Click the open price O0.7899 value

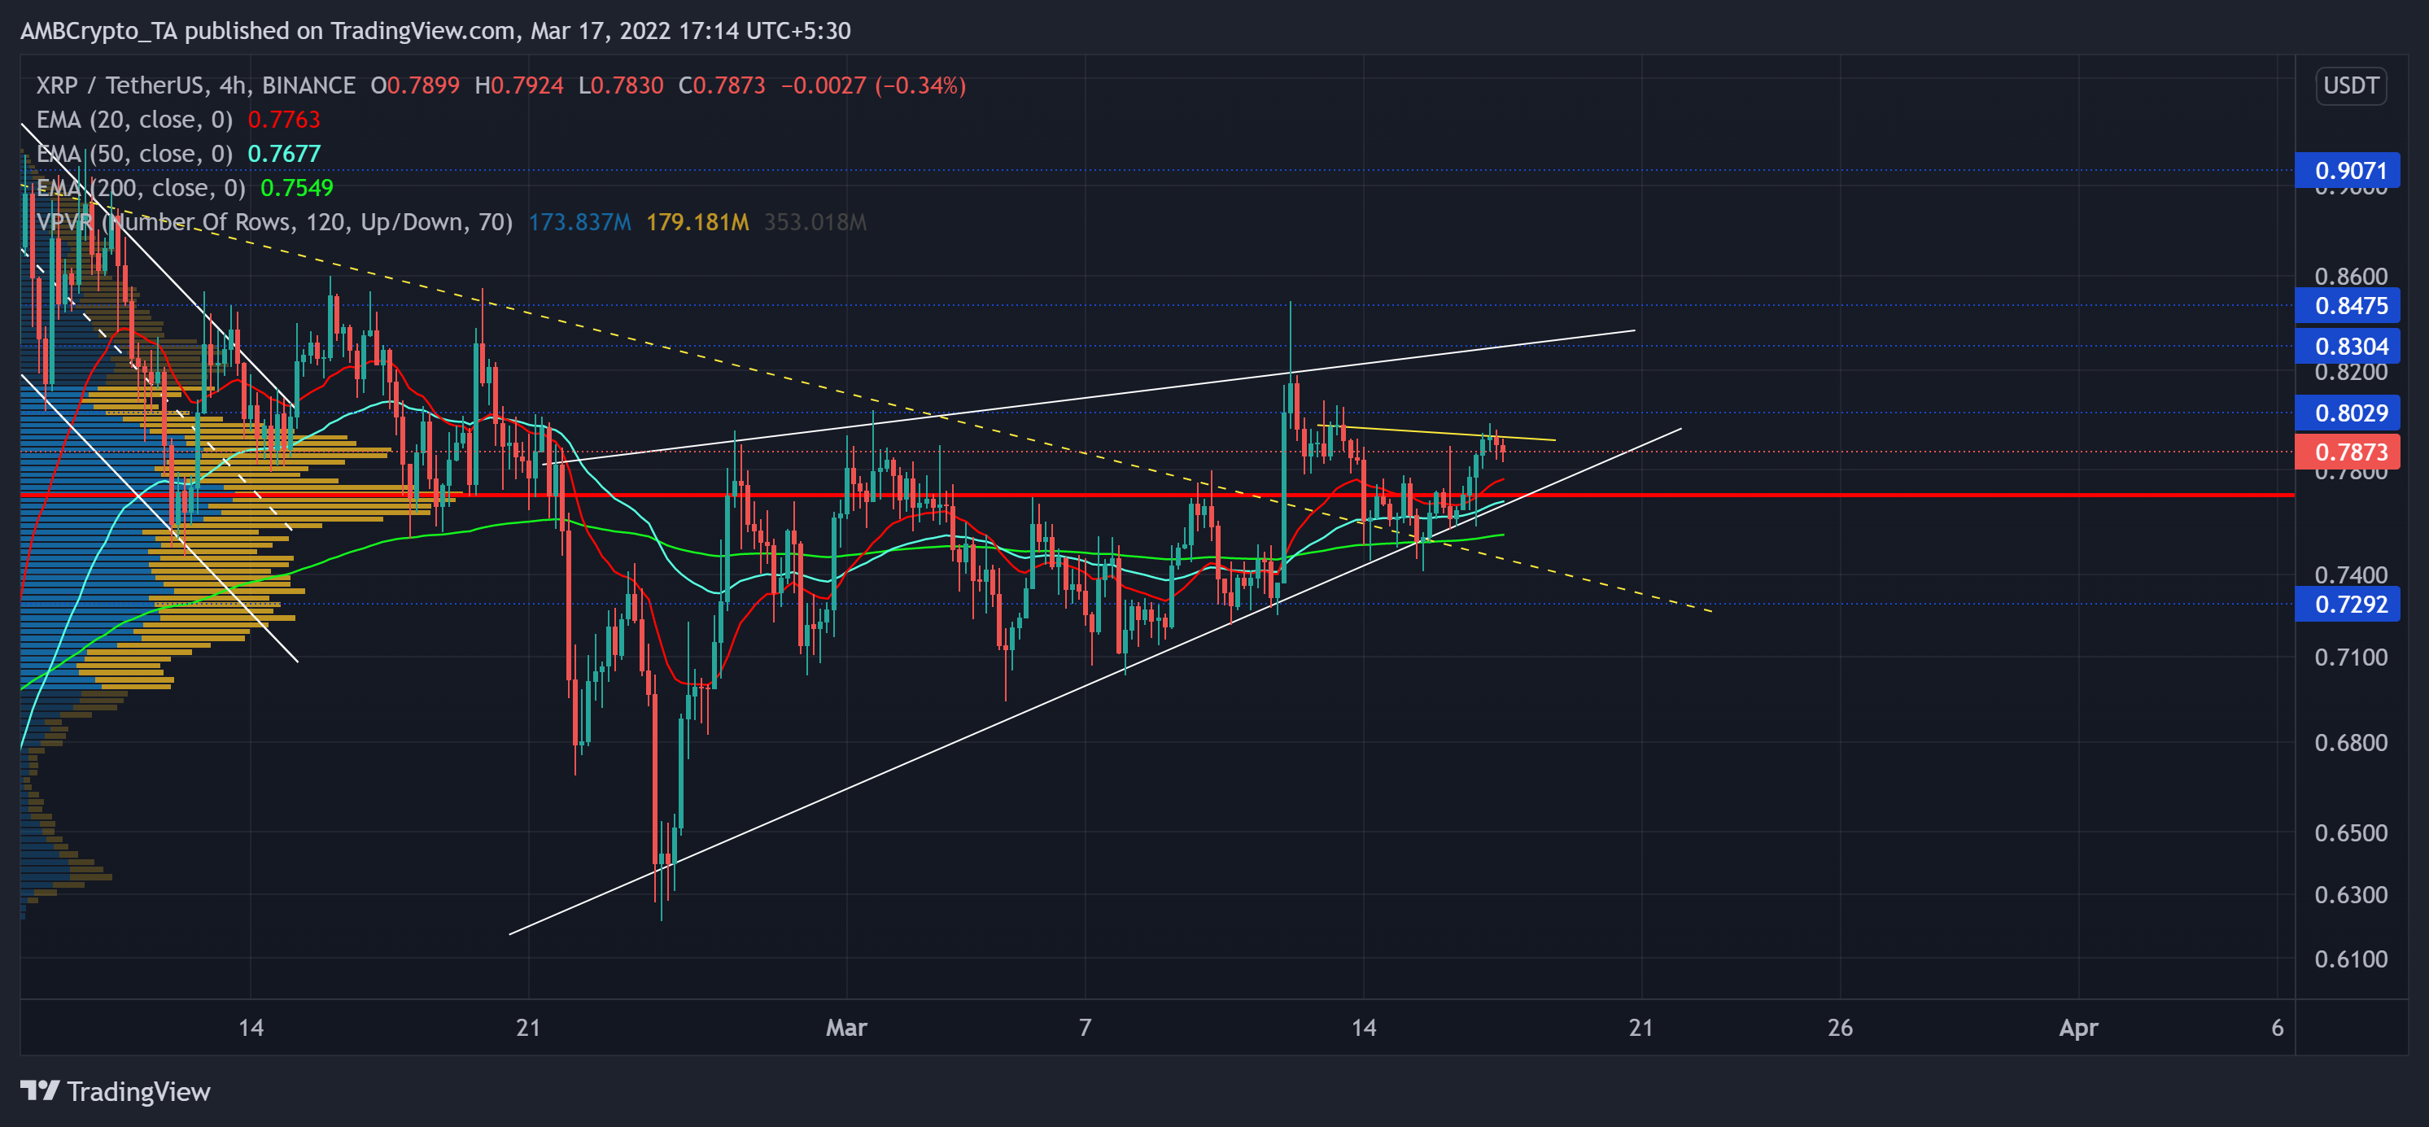(x=415, y=85)
